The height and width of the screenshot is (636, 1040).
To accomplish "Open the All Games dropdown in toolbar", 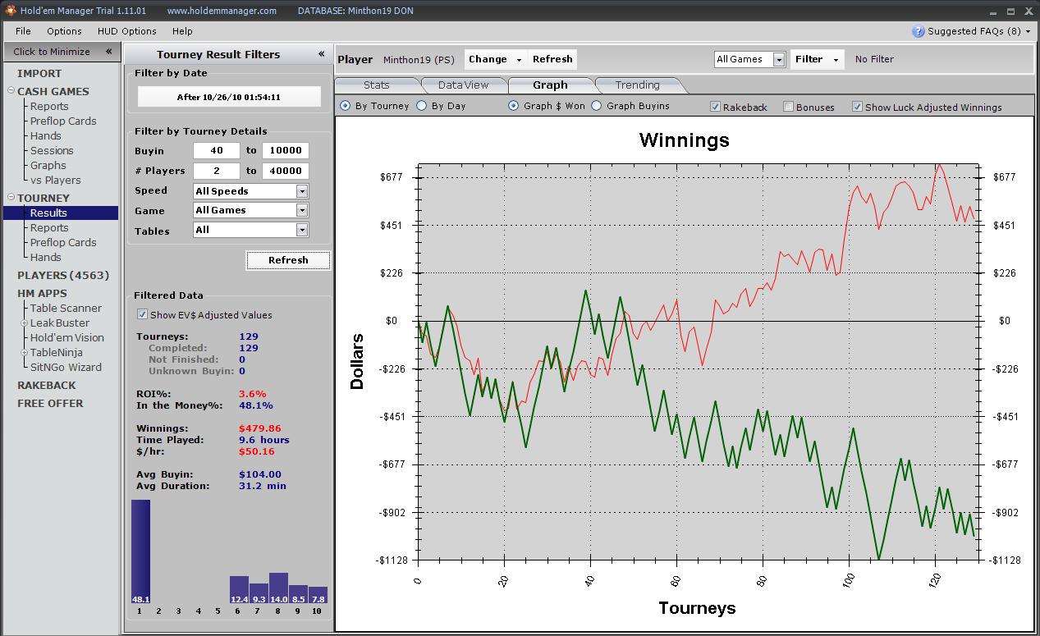I will tap(778, 59).
